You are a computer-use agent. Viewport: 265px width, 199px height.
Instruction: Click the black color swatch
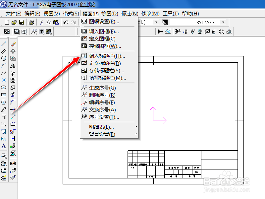[165, 22]
